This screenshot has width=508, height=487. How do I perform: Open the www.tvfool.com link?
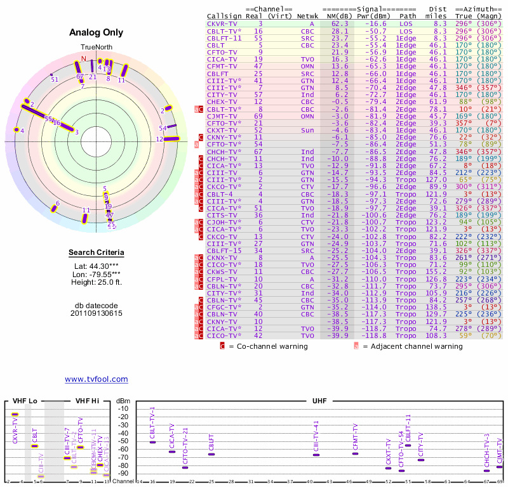[x=96, y=379]
